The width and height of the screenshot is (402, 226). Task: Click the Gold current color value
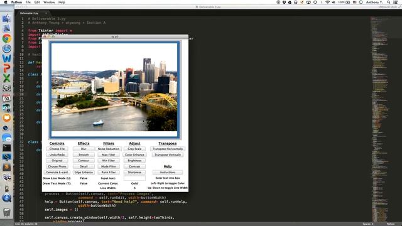click(134, 183)
